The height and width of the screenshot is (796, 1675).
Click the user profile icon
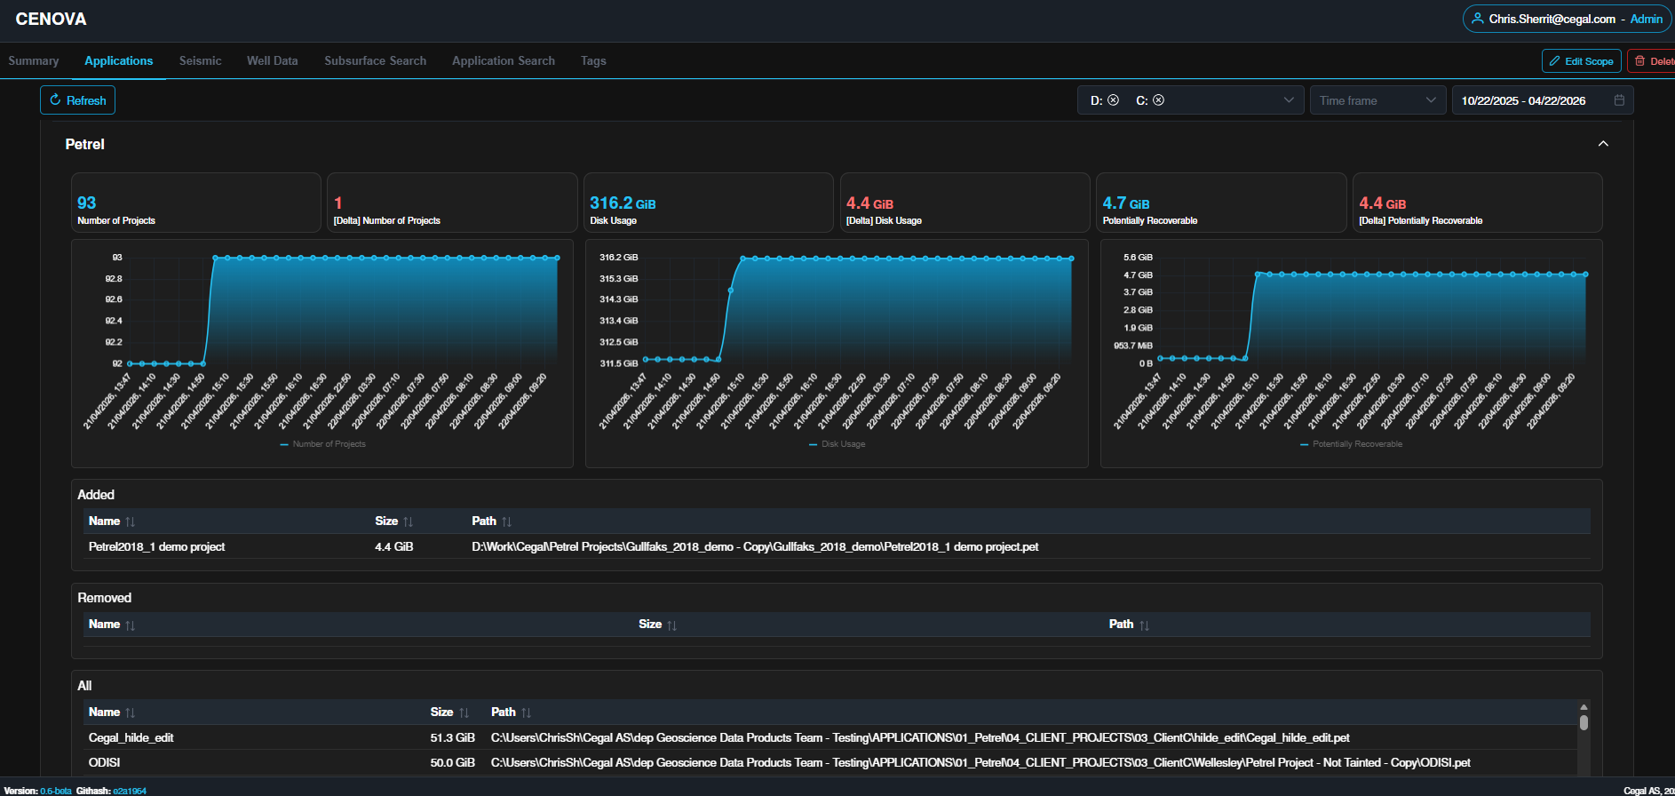1478,19
